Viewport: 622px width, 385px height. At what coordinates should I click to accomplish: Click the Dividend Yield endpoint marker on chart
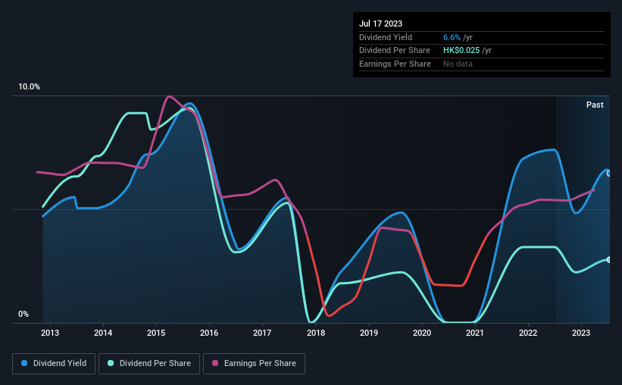coord(608,174)
